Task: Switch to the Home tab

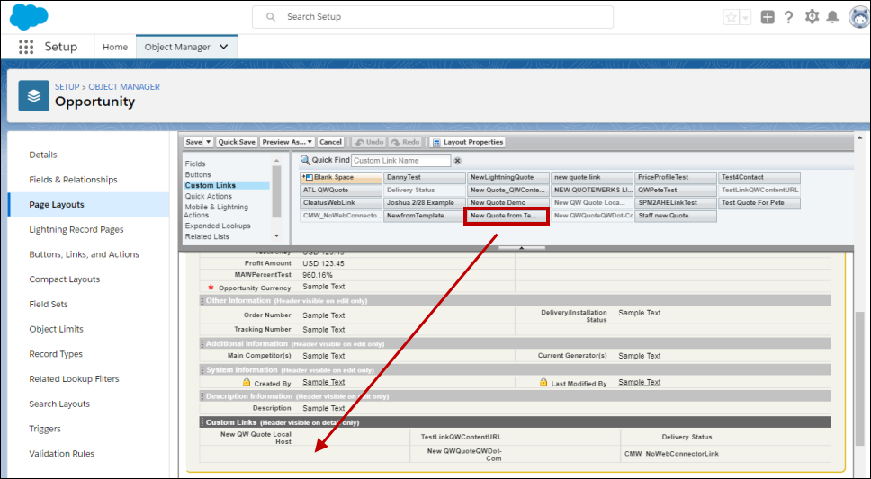Action: [x=115, y=47]
